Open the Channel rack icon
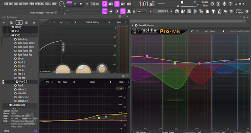This screenshot has width=251, height=133. click(189, 11)
